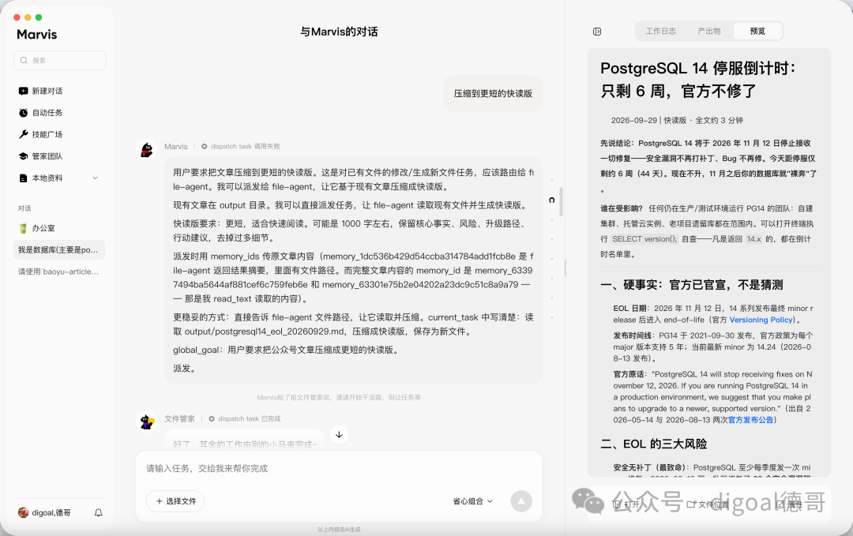The image size is (853, 536).
Task: Click the 本地资料 document icon
Action: coord(24,178)
